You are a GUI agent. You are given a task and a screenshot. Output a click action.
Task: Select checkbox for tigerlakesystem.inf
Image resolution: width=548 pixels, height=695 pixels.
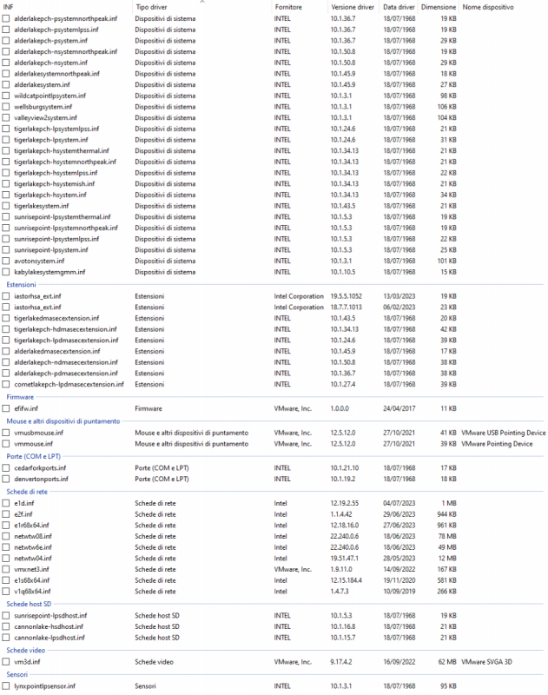click(6, 206)
